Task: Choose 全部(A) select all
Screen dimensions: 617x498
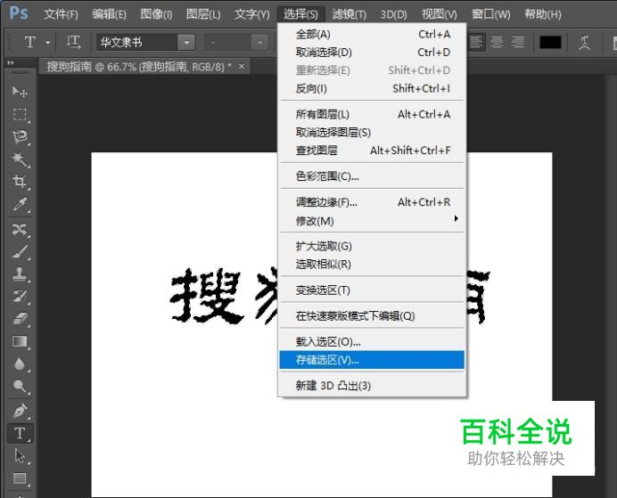Action: [x=372, y=34]
